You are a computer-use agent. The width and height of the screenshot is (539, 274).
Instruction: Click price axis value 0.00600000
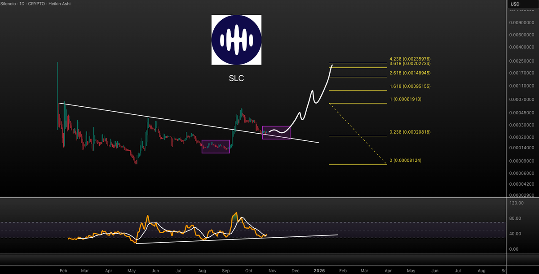[x=522, y=35]
